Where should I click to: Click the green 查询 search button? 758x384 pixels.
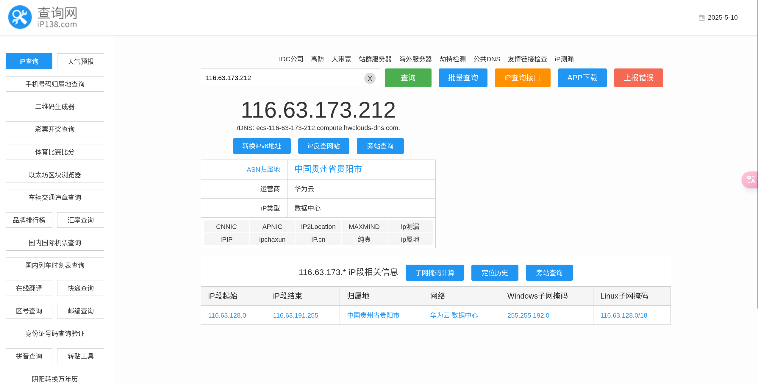tap(408, 78)
